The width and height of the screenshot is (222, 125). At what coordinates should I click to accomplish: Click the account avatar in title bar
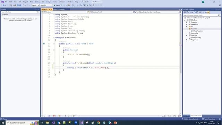(203, 2)
